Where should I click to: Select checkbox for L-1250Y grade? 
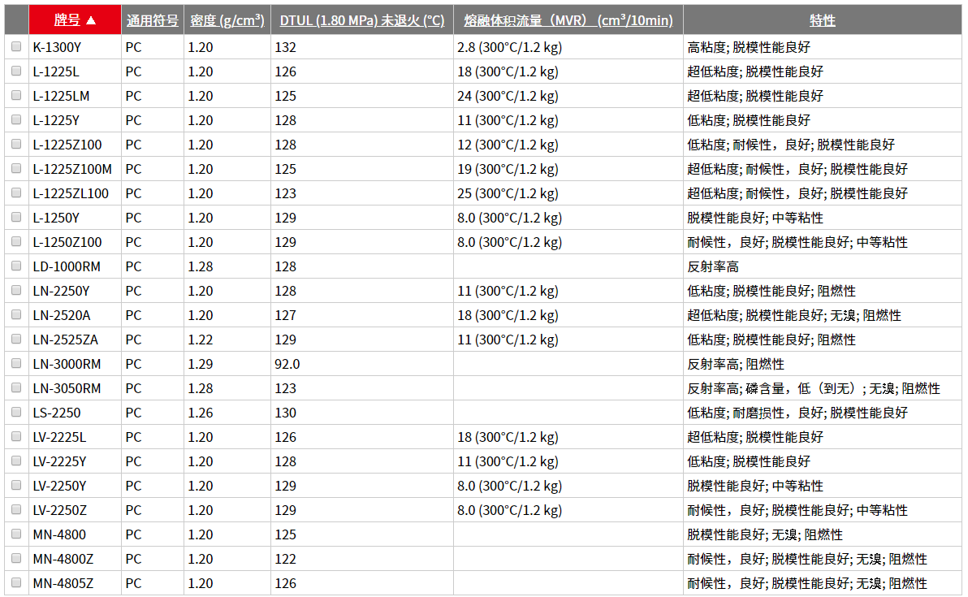coord(16,218)
